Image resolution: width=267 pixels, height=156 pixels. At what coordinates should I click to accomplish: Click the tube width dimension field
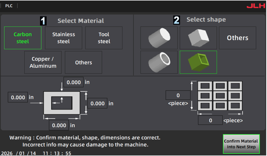pyautogui.click(x=59, y=125)
